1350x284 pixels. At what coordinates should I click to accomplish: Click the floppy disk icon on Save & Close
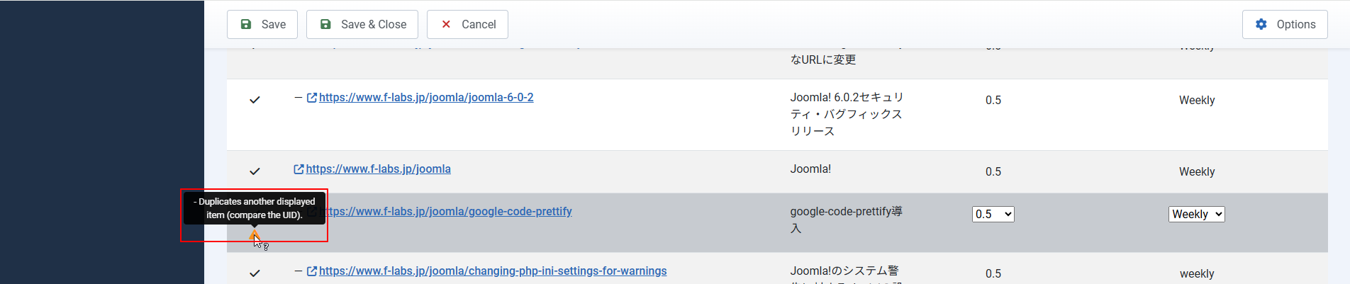325,24
